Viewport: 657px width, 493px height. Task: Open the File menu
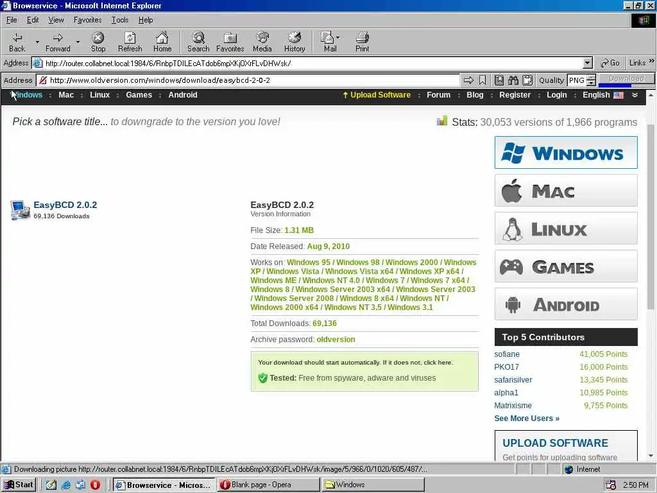pos(12,20)
